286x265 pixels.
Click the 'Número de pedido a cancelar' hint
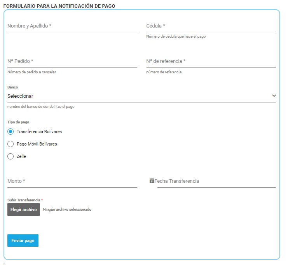(31, 72)
